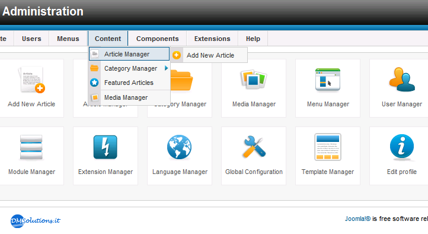This screenshot has height=234, width=428.
Task: Open the Content menu
Action: pyautogui.click(x=108, y=39)
